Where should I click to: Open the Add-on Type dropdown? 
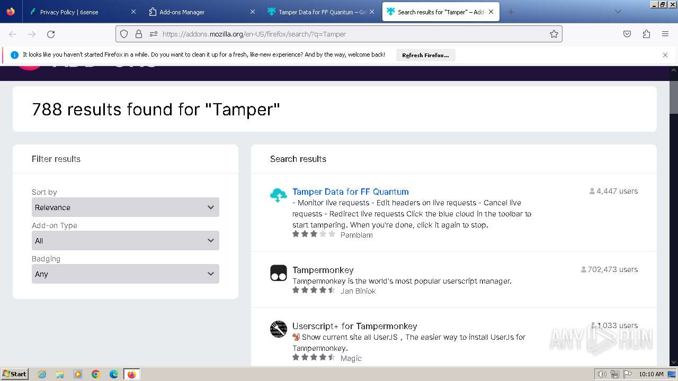click(x=126, y=241)
